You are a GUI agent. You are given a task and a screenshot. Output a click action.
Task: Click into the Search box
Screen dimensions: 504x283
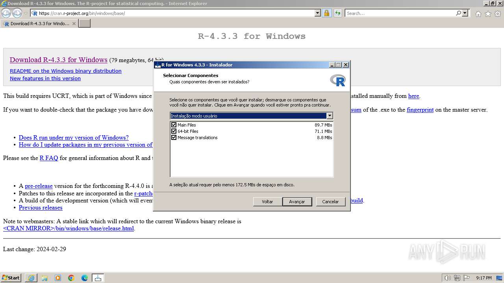pos(400,13)
